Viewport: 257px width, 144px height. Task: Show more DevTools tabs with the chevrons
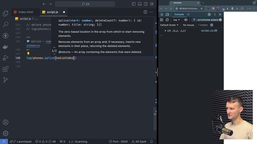pyautogui.click(x=188, y=14)
